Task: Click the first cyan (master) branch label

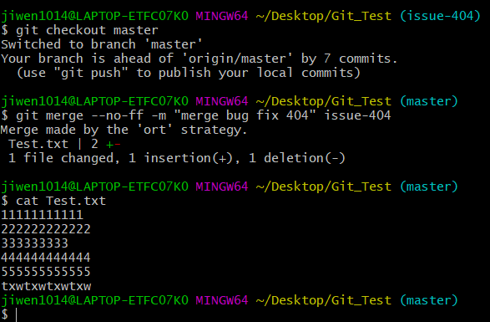Action: point(429,101)
